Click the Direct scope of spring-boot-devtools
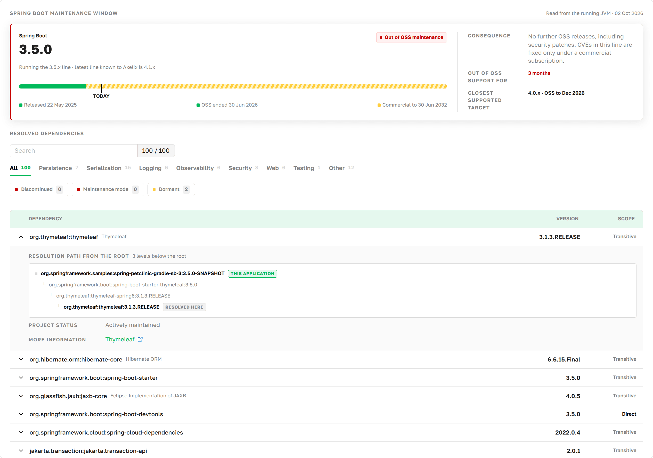The height and width of the screenshot is (458, 653). coord(629,414)
